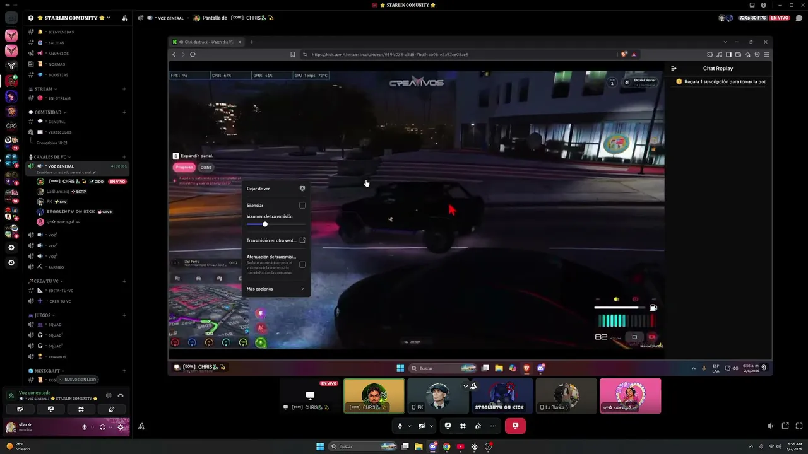The image size is (808, 454).
Task: Open Discord direct messages home icon
Action: pos(11,18)
